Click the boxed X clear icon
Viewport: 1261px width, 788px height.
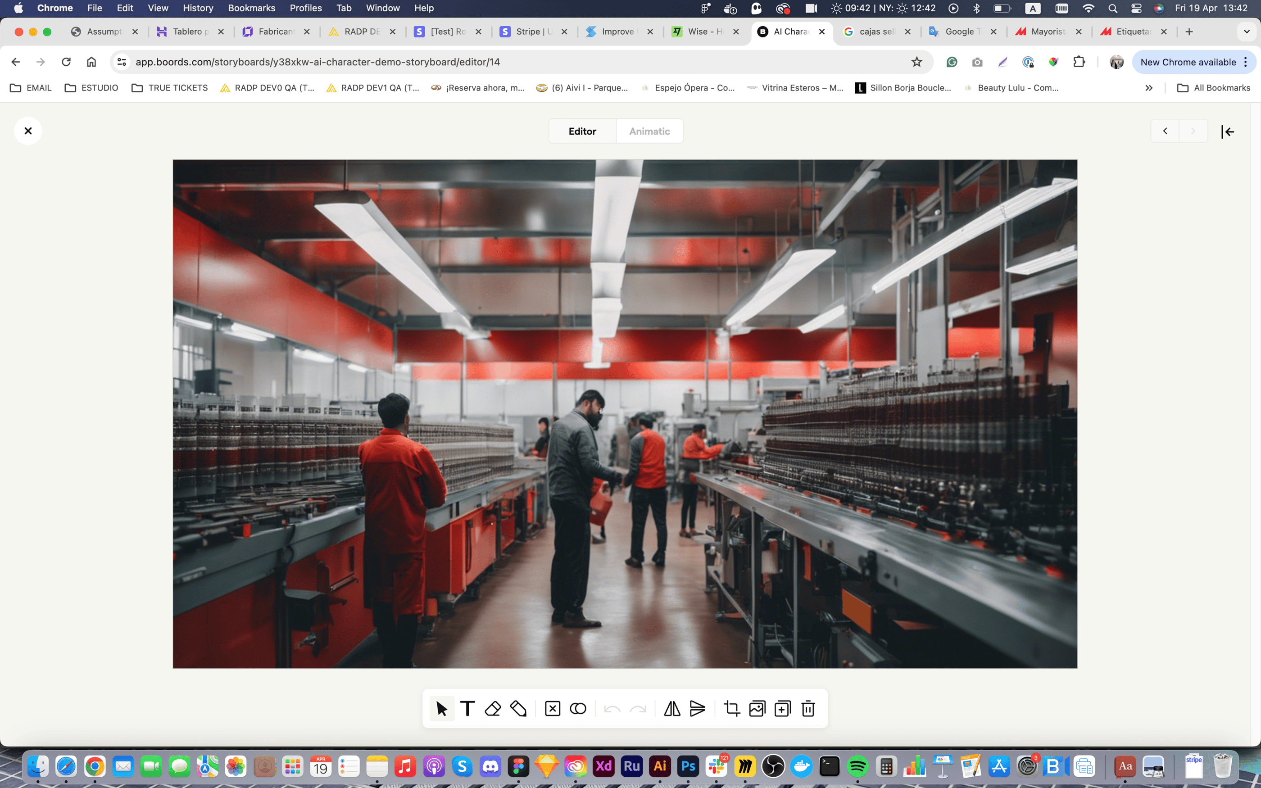point(552,709)
